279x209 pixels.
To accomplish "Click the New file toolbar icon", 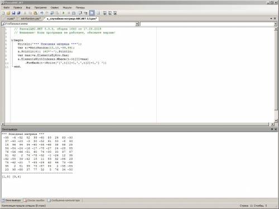I will 3,13.
